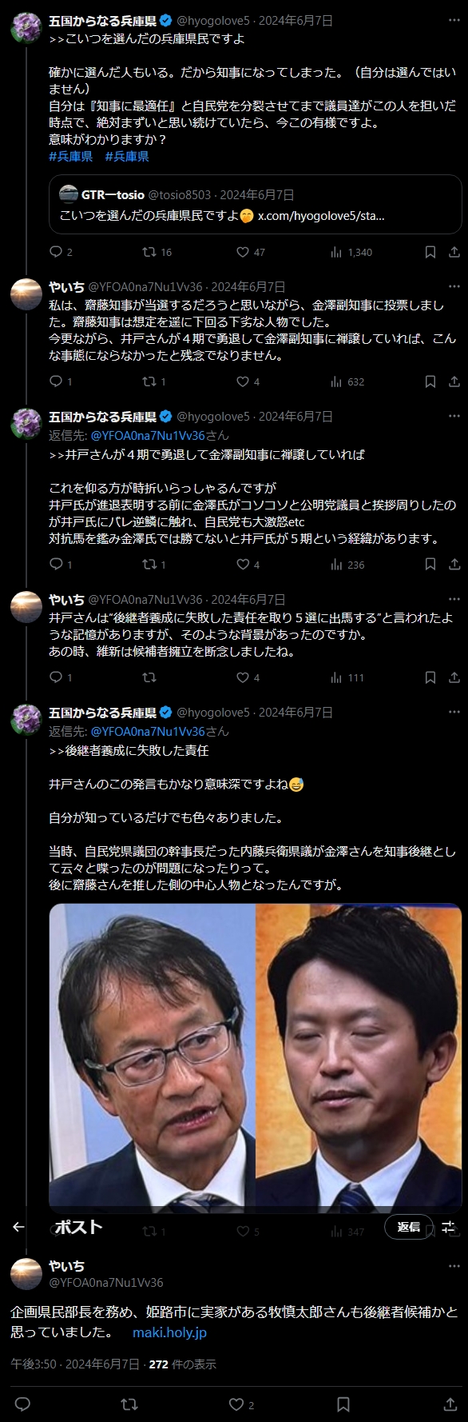
Task: Open more menu on the photo tweet
Action: tap(454, 712)
